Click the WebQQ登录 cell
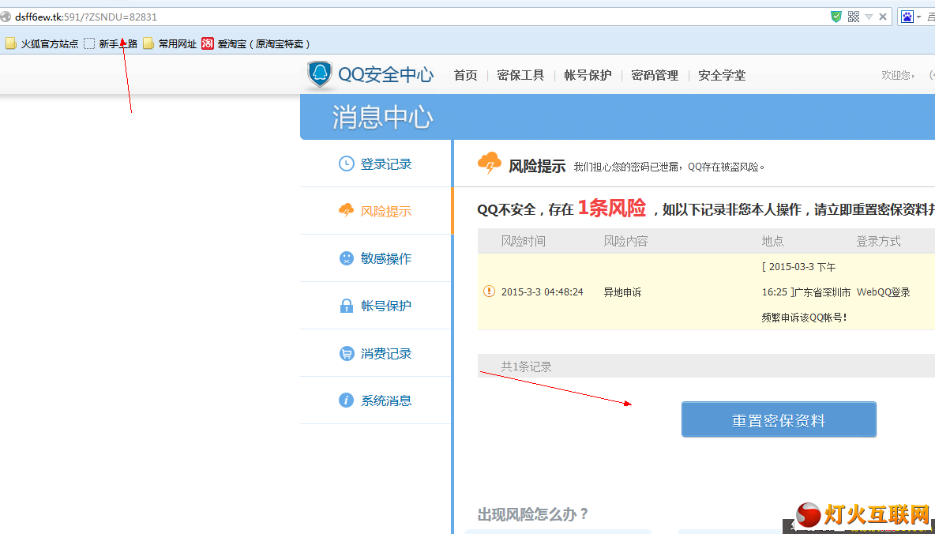The height and width of the screenshot is (534, 935). coord(883,292)
